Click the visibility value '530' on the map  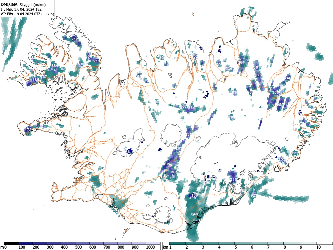pos(81,64)
